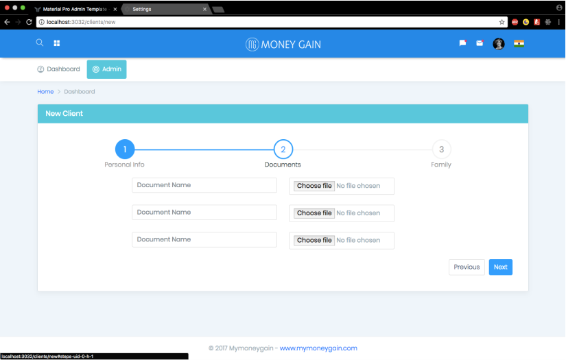Close the Material Pro Admin Template tab

[115, 9]
